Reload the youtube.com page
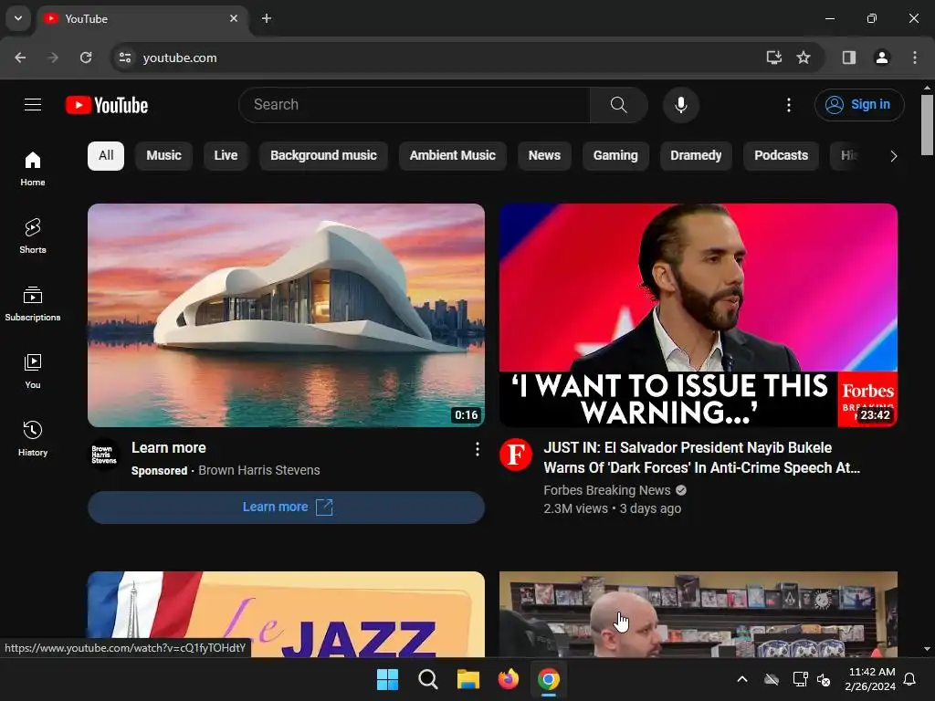 coord(86,58)
